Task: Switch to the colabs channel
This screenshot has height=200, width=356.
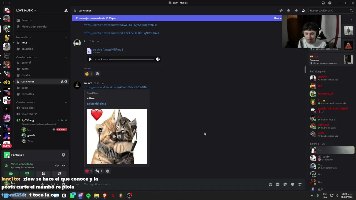Action: [x=42, y=75]
